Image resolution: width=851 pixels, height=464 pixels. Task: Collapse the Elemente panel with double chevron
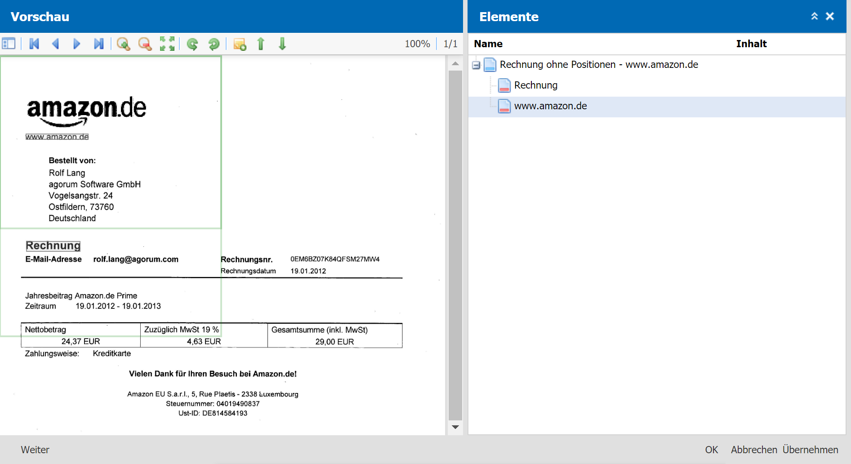click(814, 16)
